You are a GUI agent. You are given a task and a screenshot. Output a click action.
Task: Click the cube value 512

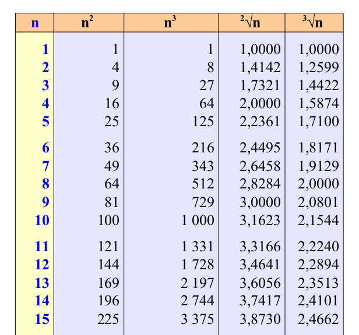(x=203, y=184)
